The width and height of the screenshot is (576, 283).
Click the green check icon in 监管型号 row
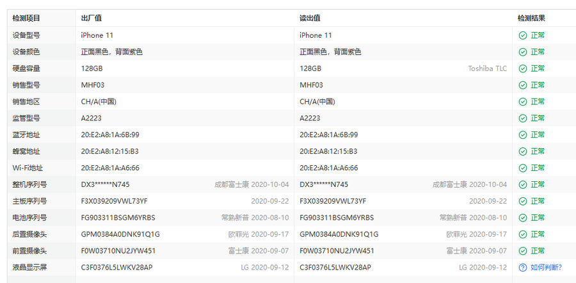(523, 118)
